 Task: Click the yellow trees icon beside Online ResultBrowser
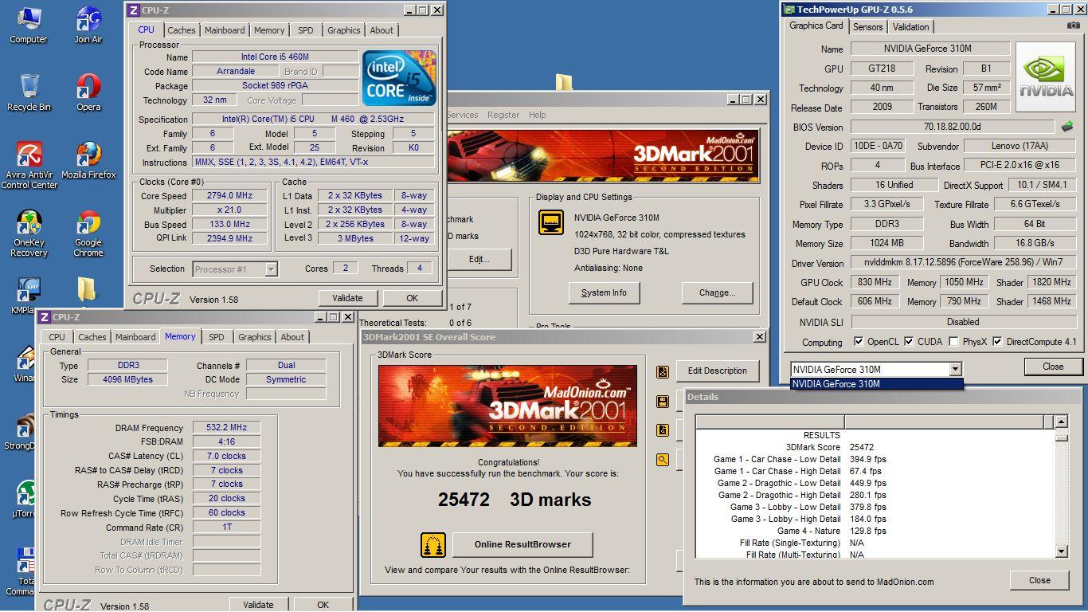433,545
